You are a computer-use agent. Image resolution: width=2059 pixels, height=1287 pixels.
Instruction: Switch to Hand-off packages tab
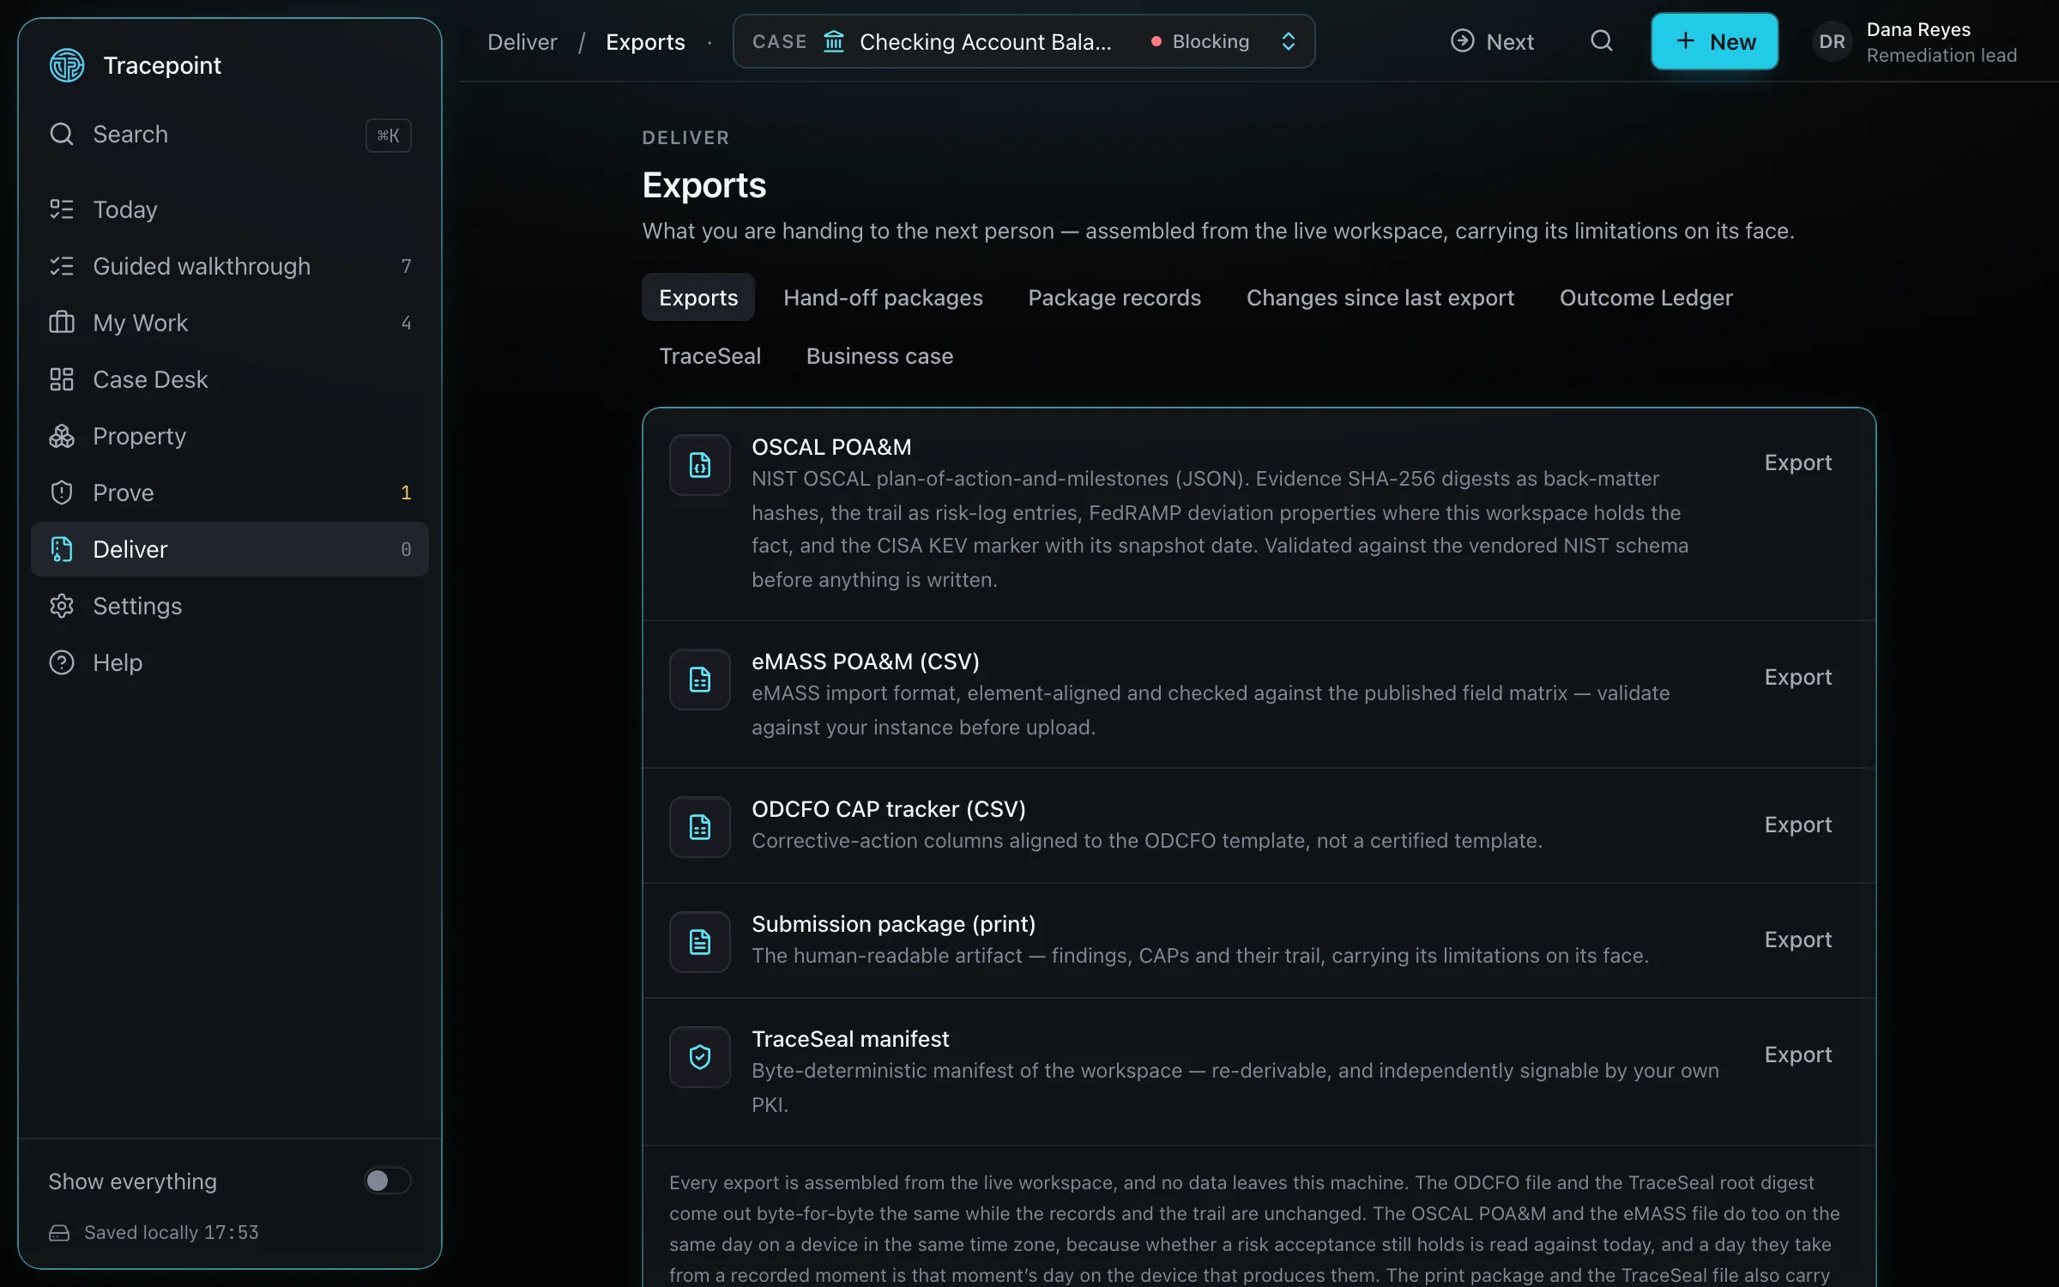(883, 298)
